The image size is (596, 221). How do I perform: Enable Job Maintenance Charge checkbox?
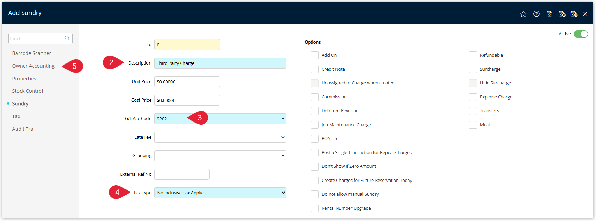pyautogui.click(x=315, y=125)
